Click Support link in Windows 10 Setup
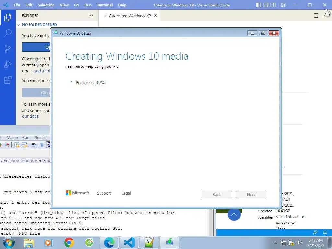This screenshot has width=332, height=249. 104,193
